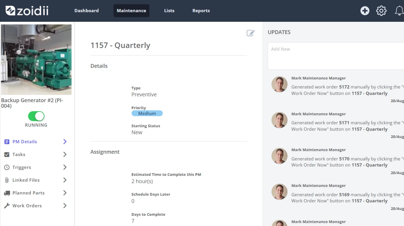
Task: Open settings gear icon
Action: point(381,11)
